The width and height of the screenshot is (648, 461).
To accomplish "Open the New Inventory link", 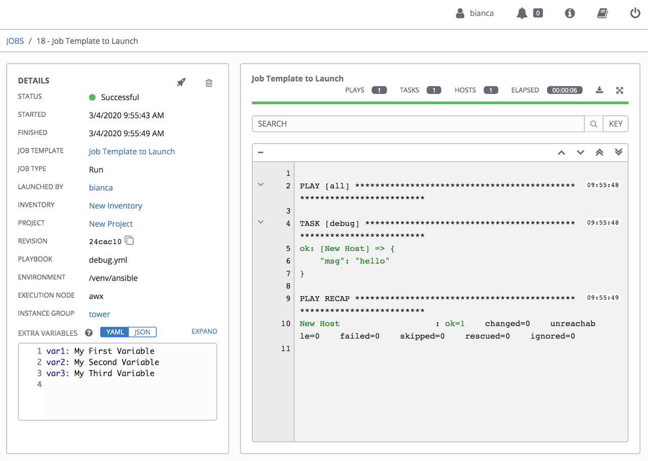I will [x=115, y=205].
